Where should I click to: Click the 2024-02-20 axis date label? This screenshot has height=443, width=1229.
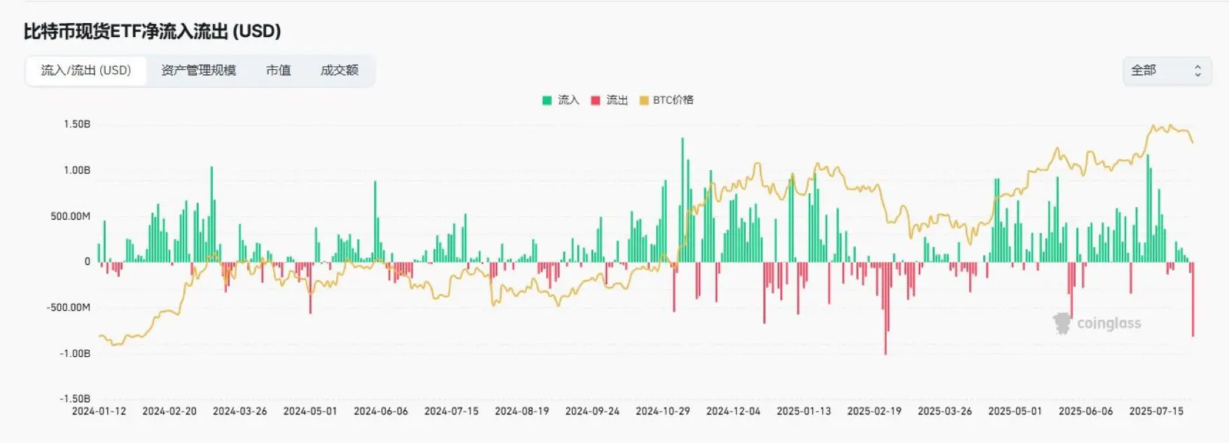point(169,412)
